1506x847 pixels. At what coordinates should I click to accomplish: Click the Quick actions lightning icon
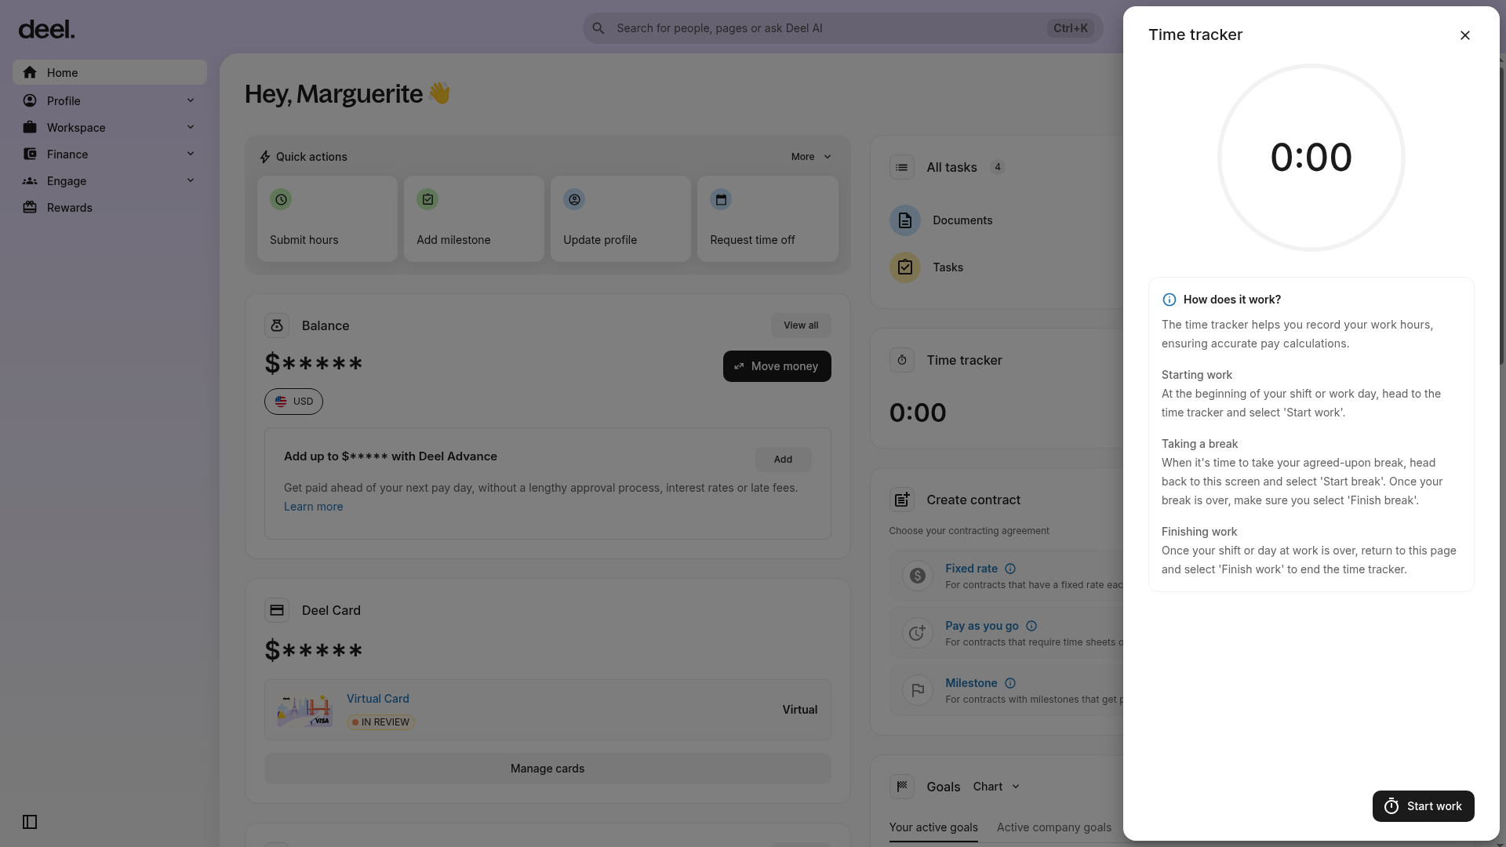click(265, 157)
